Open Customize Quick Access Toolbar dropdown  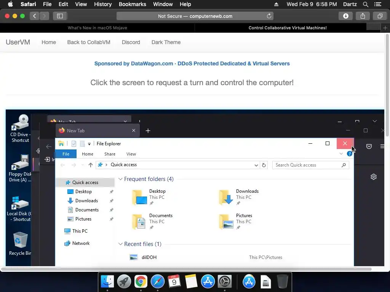click(x=89, y=144)
